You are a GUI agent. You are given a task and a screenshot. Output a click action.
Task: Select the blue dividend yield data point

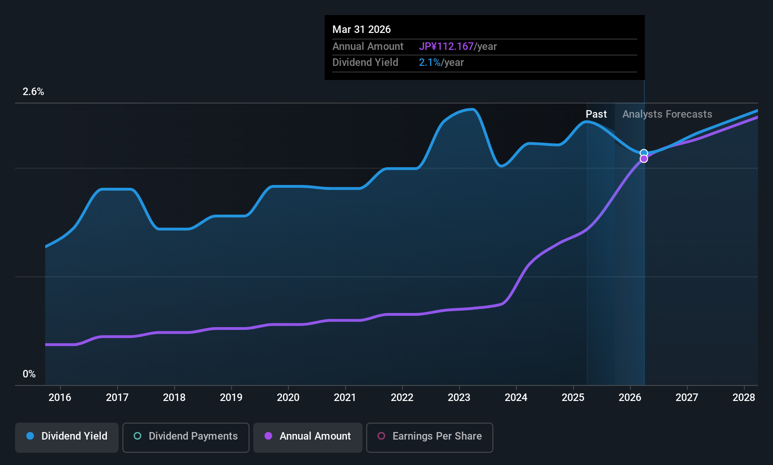click(x=644, y=153)
